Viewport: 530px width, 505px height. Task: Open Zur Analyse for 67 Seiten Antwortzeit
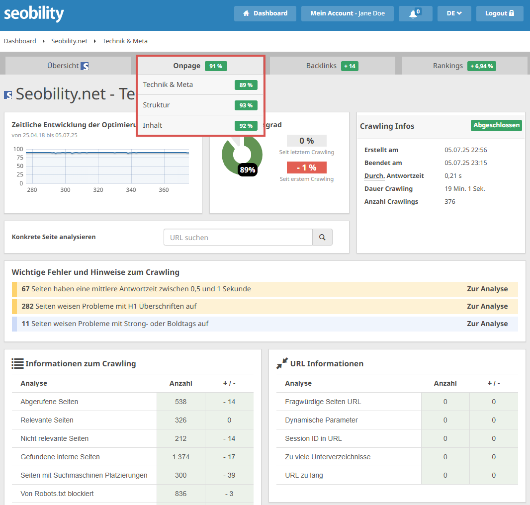tap(487, 289)
